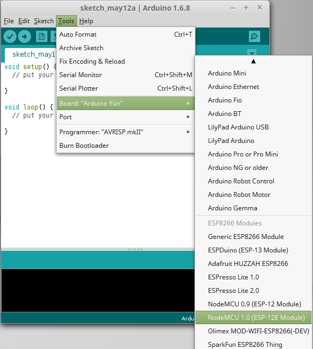Choose Generic ESP8266 Module
The image size is (313, 349).
coord(253,237)
